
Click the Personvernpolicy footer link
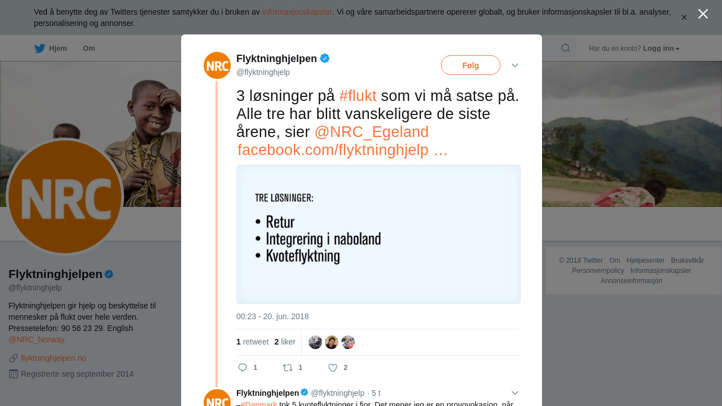(x=598, y=271)
